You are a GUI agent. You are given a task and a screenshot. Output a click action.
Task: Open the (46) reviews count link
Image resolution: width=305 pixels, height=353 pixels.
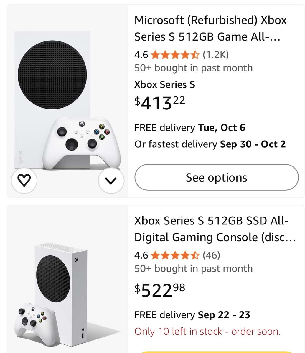coord(211,255)
